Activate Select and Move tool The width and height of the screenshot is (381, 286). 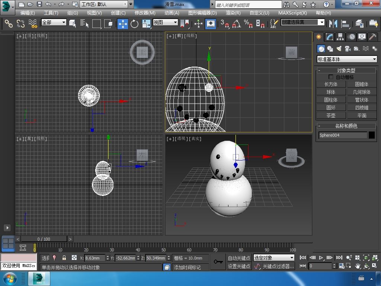tap(123, 24)
